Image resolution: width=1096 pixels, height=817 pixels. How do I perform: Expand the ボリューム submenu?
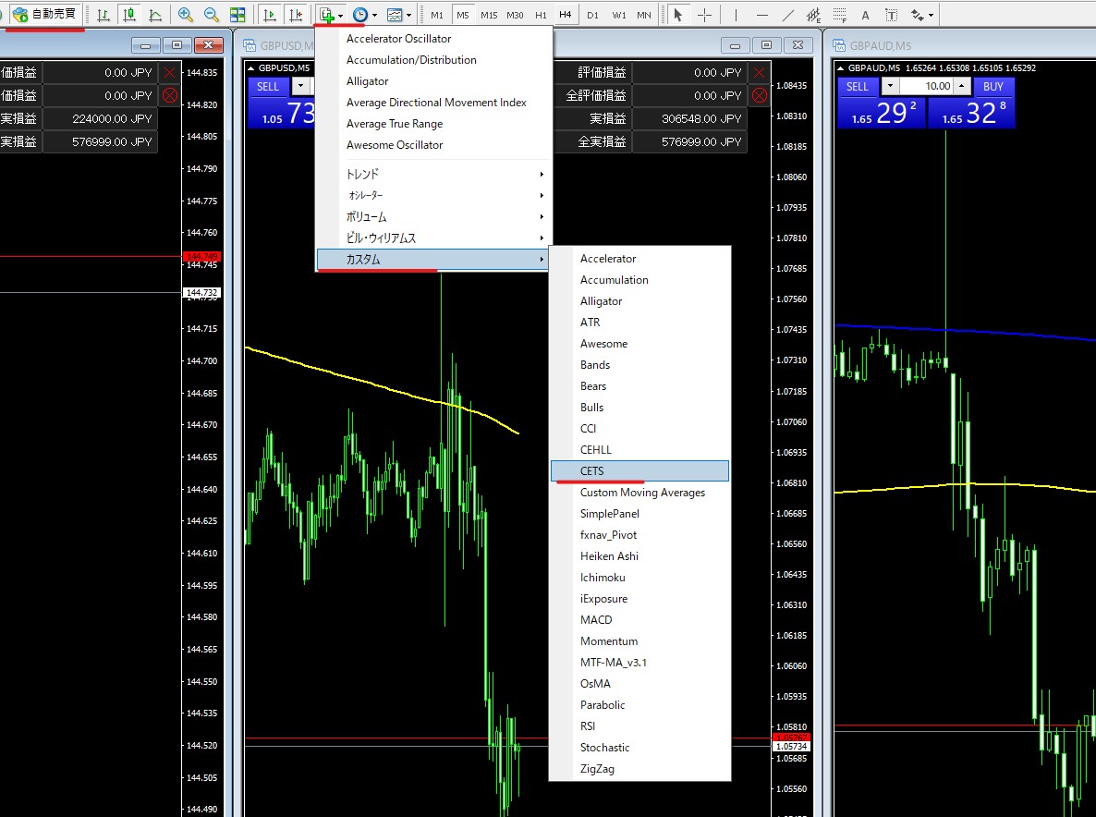pos(434,216)
